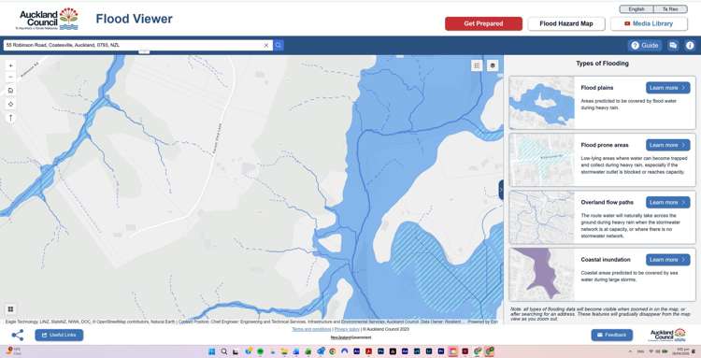The width and height of the screenshot is (701, 358).
Task: Expand Learn more for Flood plains
Action: [667, 88]
